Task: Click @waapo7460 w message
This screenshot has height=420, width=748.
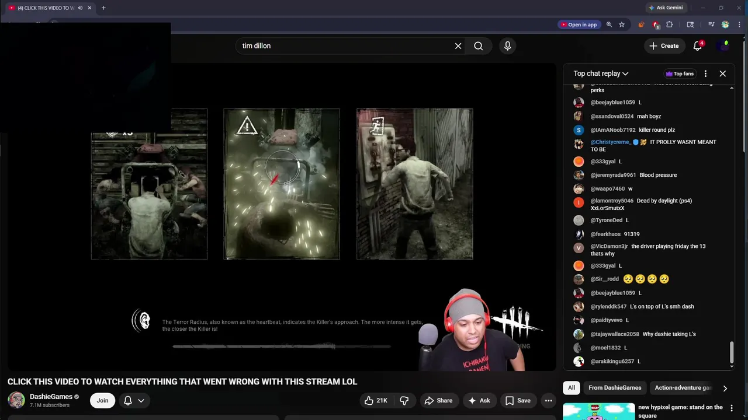Action: 649,189
